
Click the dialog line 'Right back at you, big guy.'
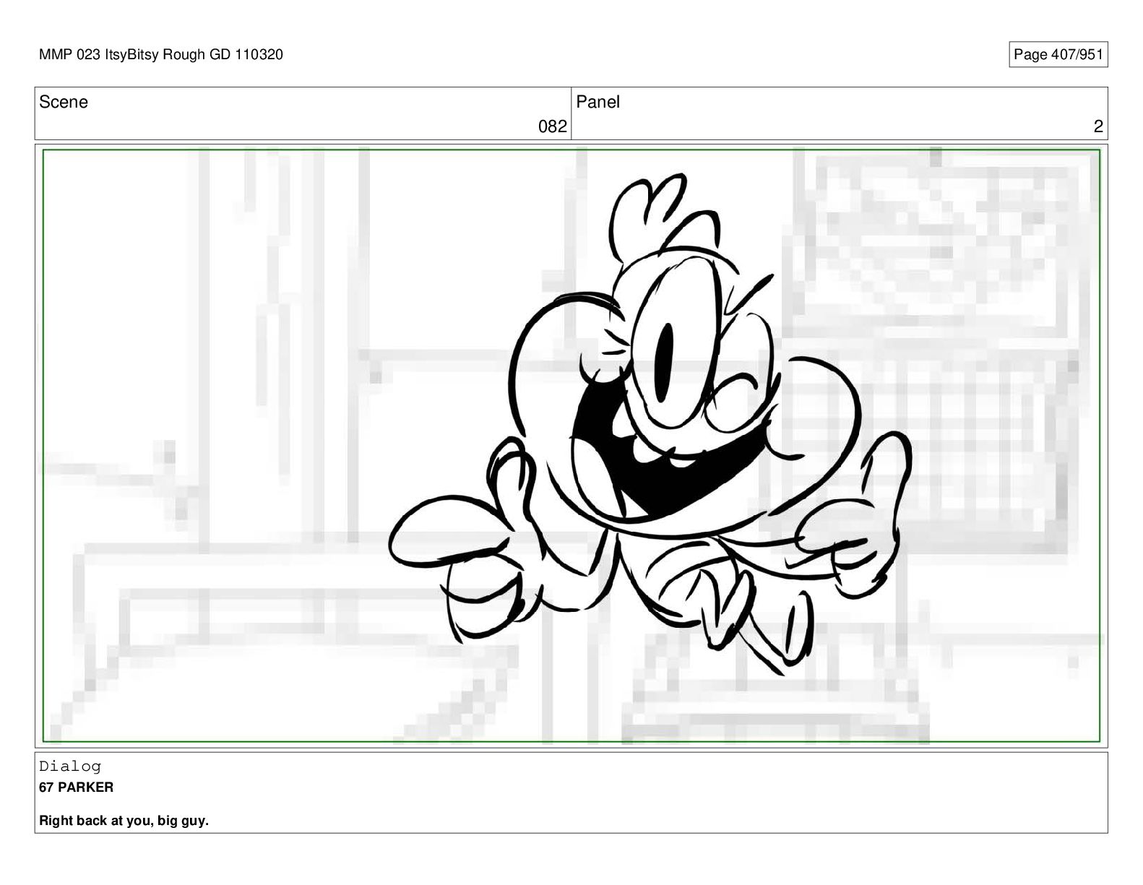pos(124,821)
